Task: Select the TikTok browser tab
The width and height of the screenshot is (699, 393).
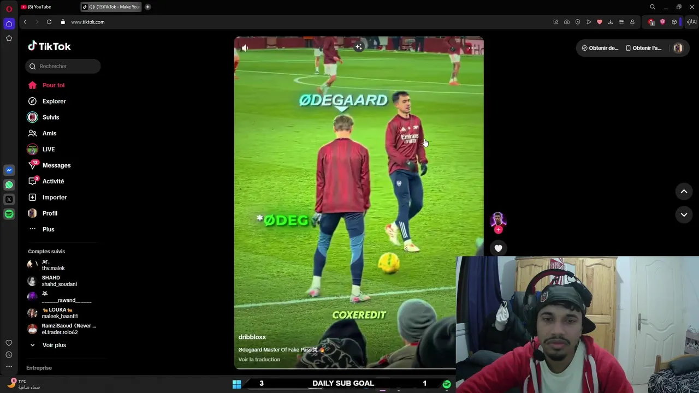Action: point(111,7)
